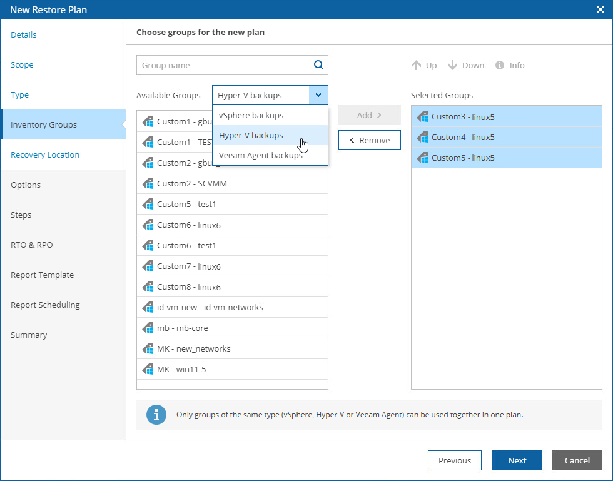The width and height of the screenshot is (613, 481).
Task: Collapse the Available Groups dropdown arrow
Action: click(x=318, y=96)
